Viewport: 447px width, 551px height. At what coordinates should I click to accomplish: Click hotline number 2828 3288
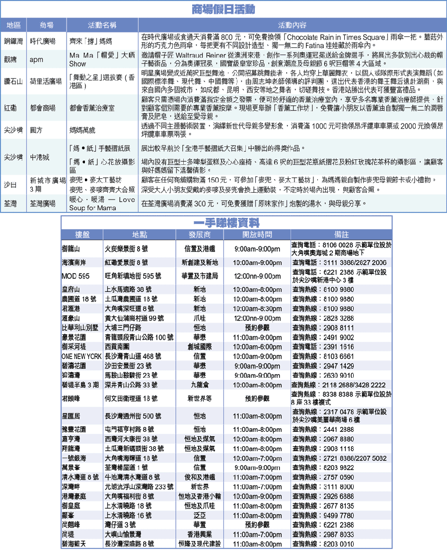pyautogui.click(x=339, y=318)
